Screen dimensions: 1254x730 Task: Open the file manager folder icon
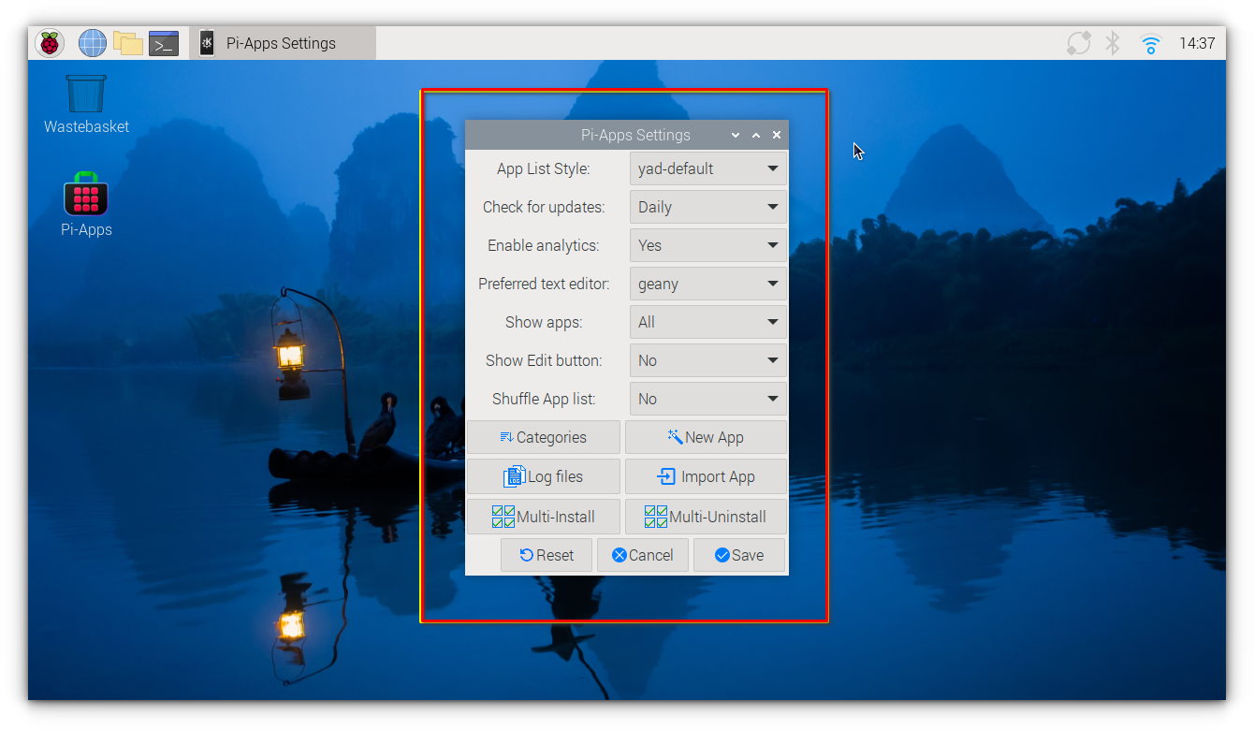coord(128,43)
